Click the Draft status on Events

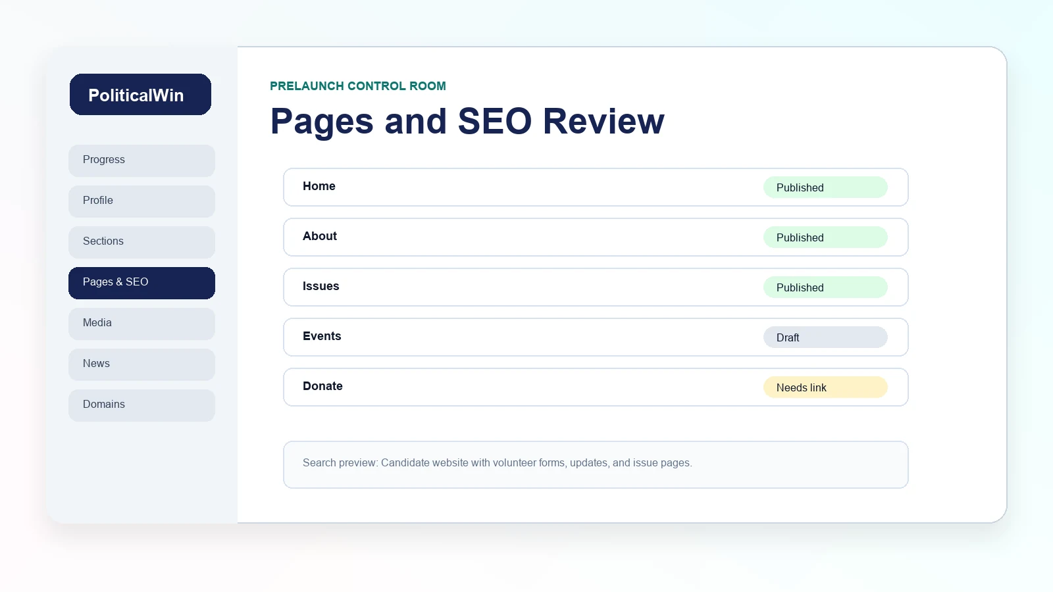825,337
